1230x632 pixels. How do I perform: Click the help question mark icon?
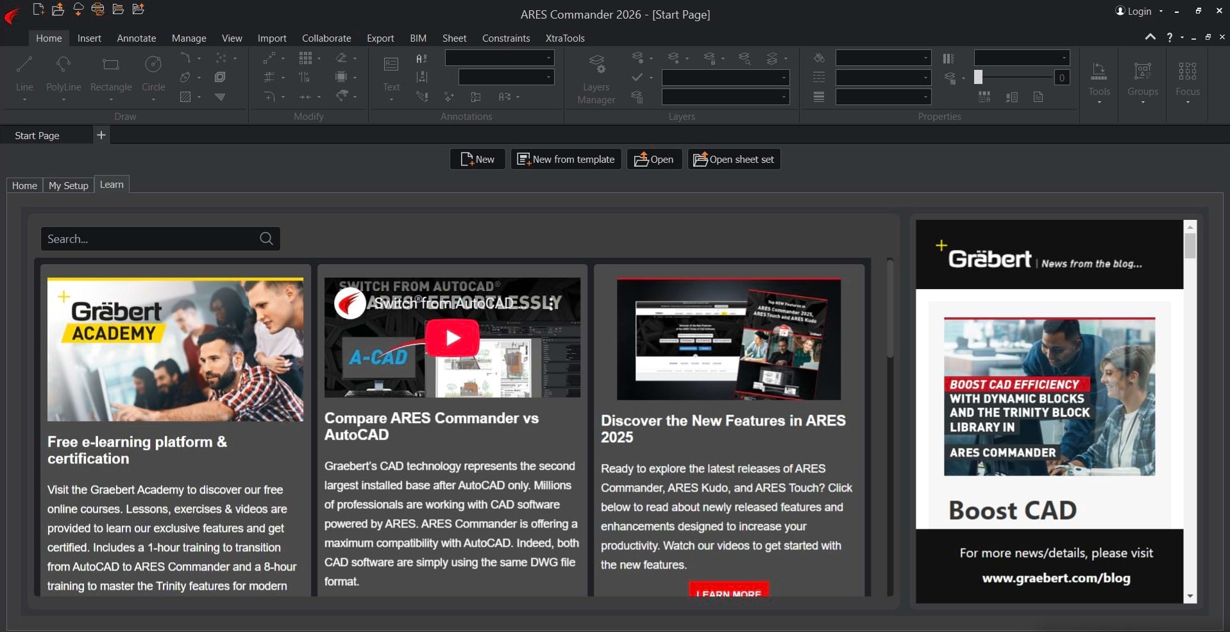coord(1170,38)
